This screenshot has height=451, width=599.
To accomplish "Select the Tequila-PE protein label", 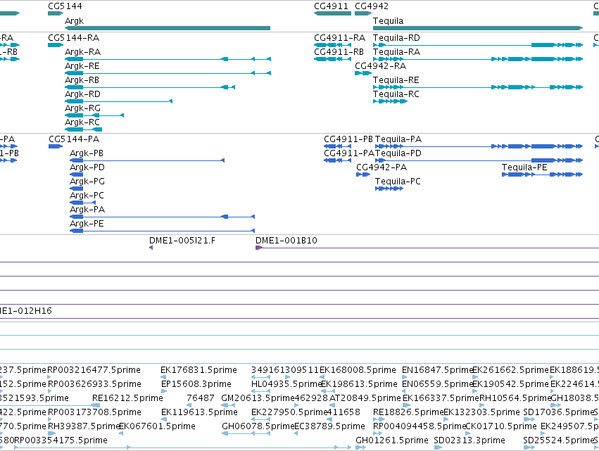I will click(x=524, y=167).
